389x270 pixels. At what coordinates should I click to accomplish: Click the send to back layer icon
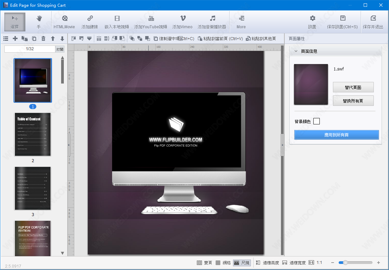point(148,39)
